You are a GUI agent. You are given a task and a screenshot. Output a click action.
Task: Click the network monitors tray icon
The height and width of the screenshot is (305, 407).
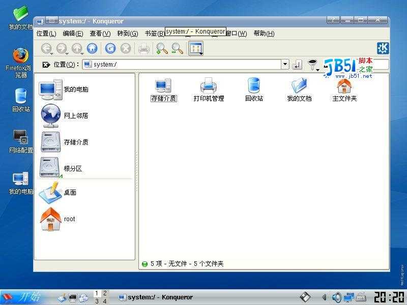click(349, 297)
